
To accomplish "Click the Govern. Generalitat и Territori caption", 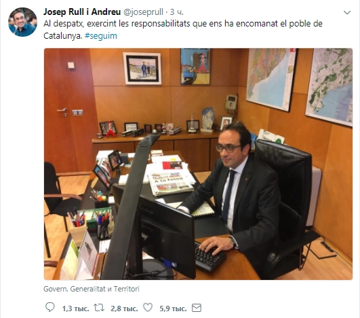I will (x=92, y=289).
